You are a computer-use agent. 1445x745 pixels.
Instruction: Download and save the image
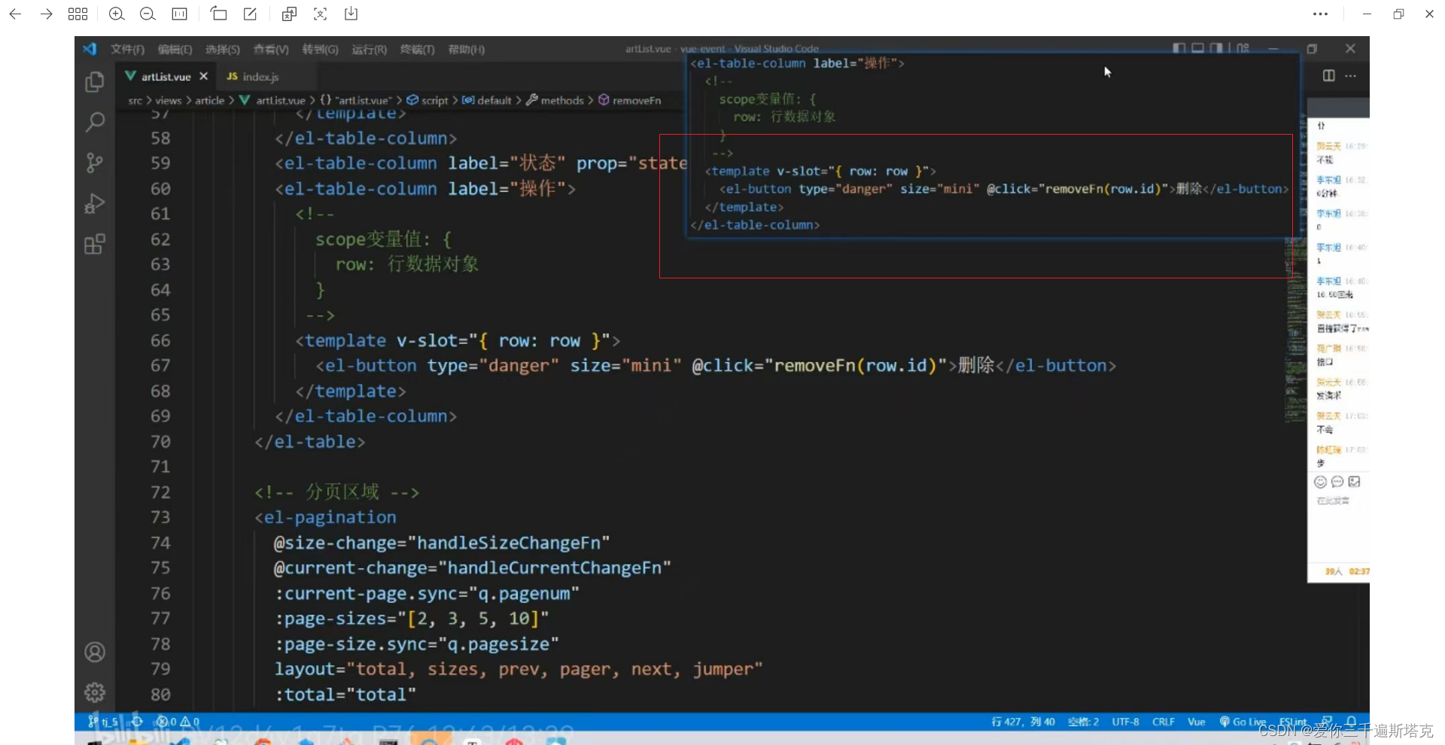[351, 14]
